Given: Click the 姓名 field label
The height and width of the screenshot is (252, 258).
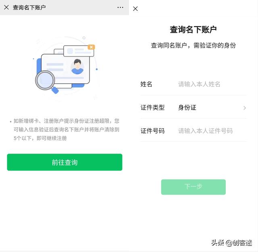Looking at the screenshot, I should [x=146, y=84].
